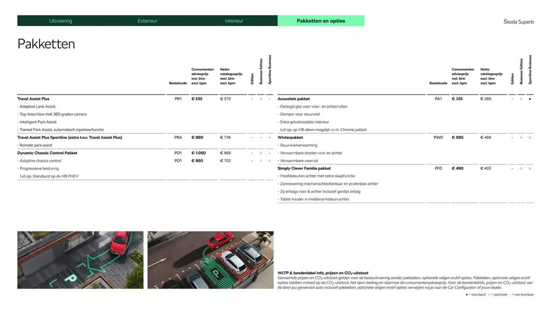Image resolution: width=551 pixels, height=310 pixels.
Task: Select Zij-airbags voor & achter line
Action: (x=319, y=191)
